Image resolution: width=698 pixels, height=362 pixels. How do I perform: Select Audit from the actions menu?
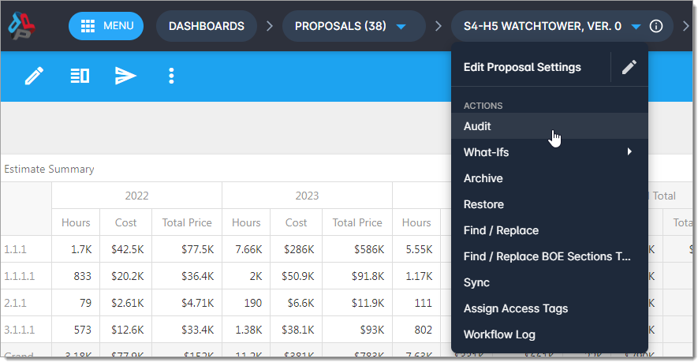click(478, 126)
